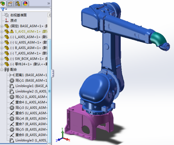Switch to the ConfigurationManager tab
Viewport: 174px width, 145px height.
click(17, 3)
